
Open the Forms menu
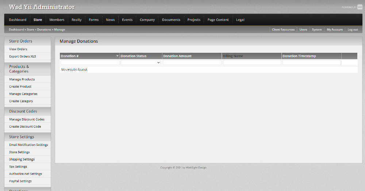pos(94,20)
